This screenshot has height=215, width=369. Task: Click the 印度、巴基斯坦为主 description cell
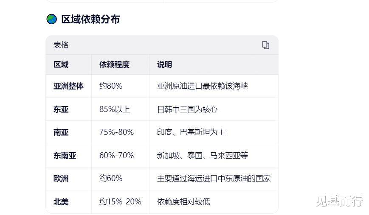pos(191,132)
